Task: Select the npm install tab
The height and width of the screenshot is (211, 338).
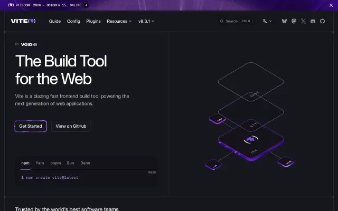Action: coord(25,163)
